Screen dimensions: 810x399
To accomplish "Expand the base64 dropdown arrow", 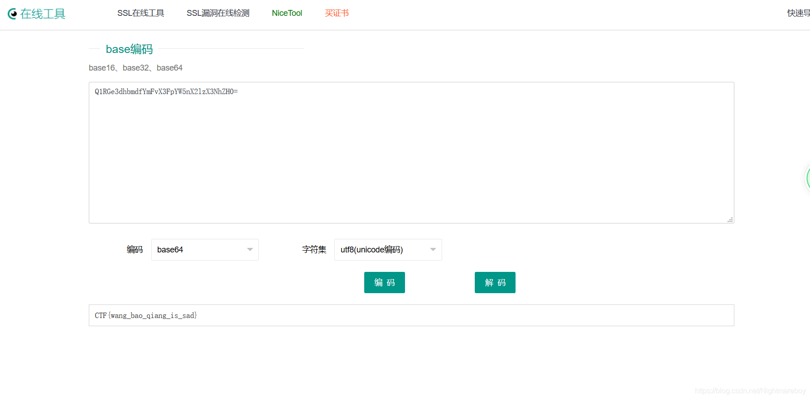I will (x=250, y=250).
